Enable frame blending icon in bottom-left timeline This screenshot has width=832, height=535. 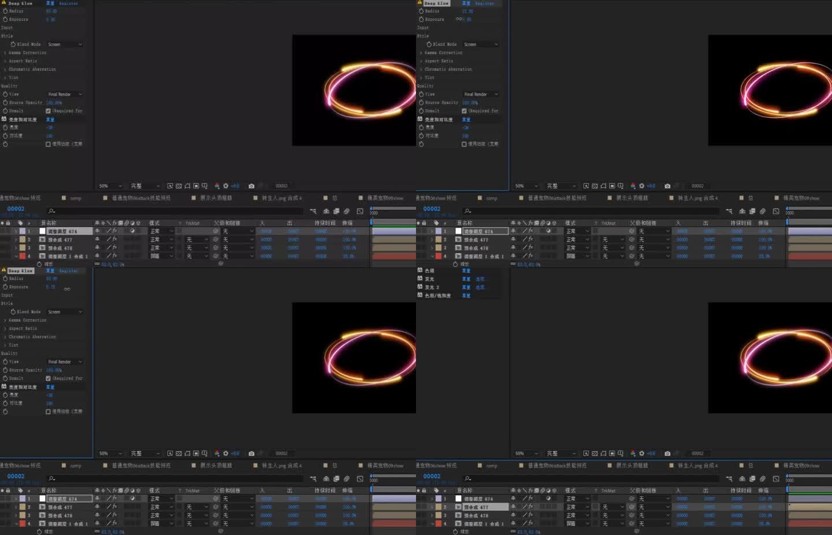(336, 479)
